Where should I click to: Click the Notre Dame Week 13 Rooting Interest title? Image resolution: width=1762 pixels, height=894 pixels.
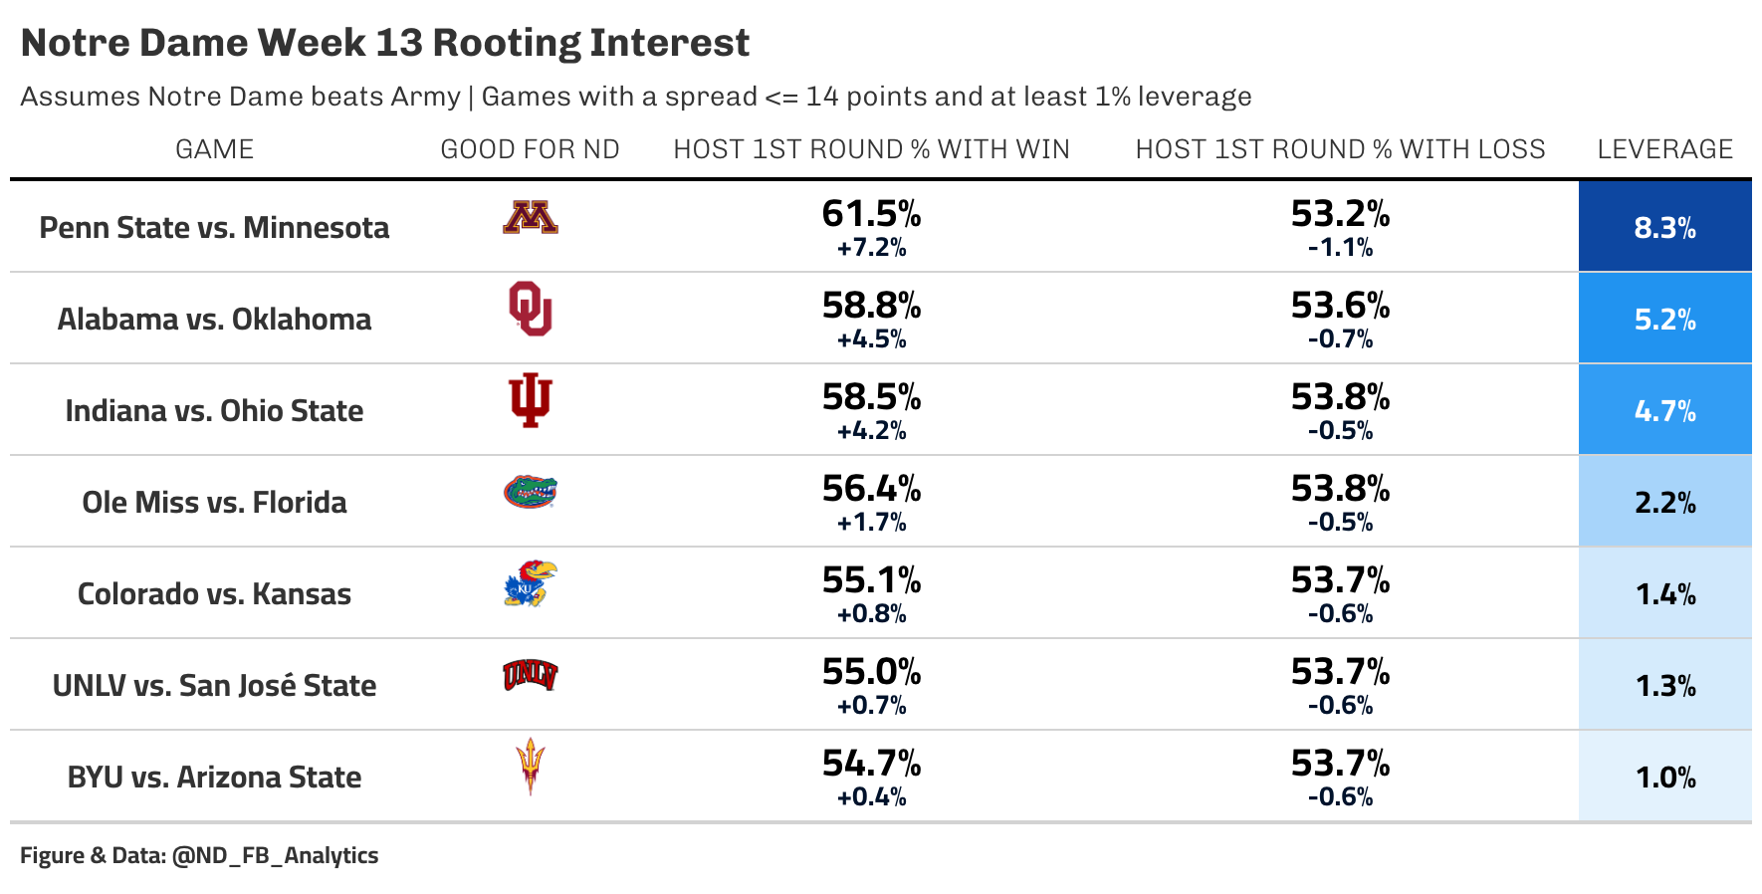tap(385, 43)
